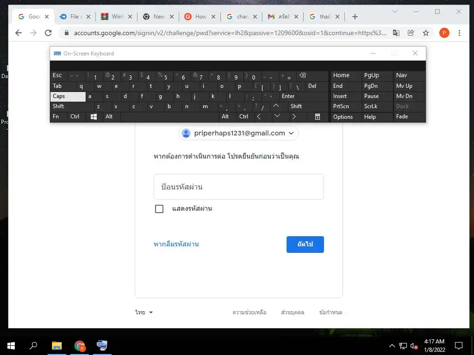
Task: Bookmark this page with star icon
Action: (426, 33)
